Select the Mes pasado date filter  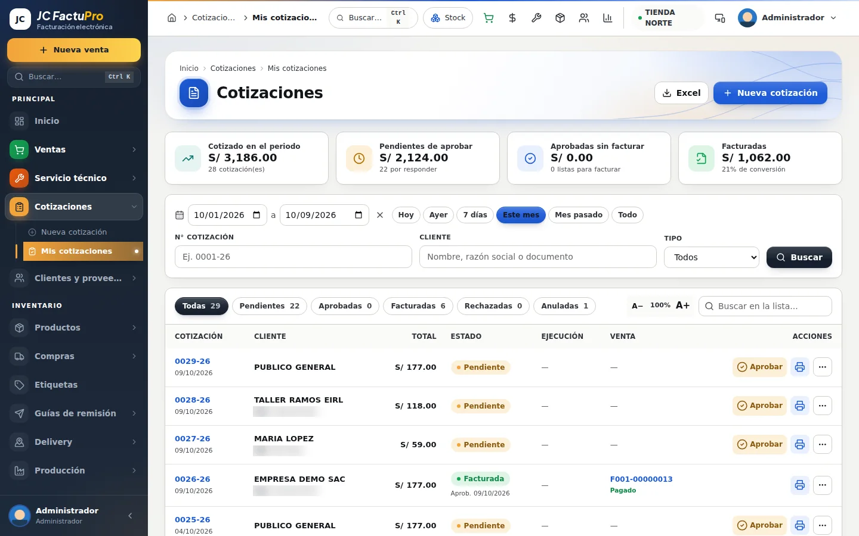tap(579, 215)
